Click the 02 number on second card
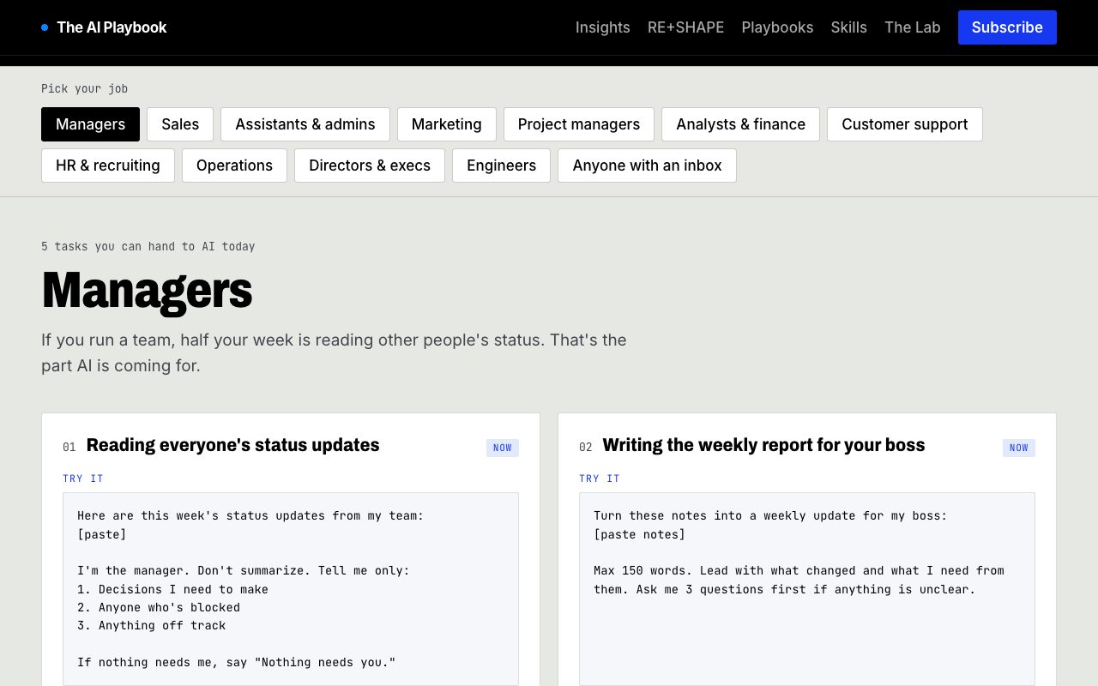This screenshot has height=686, width=1098. [586, 447]
